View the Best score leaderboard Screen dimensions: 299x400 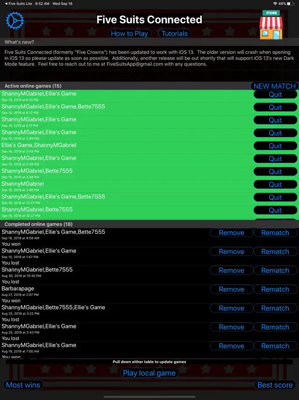pyautogui.click(x=275, y=385)
